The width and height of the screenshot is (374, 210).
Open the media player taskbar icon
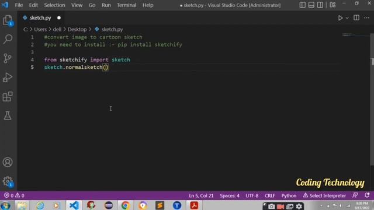(57, 205)
